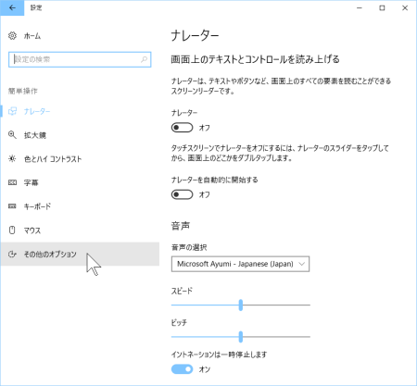This screenshot has height=386, width=417.
Task: Turn on the Narrator (ナレーター) toggle
Action: 183,128
